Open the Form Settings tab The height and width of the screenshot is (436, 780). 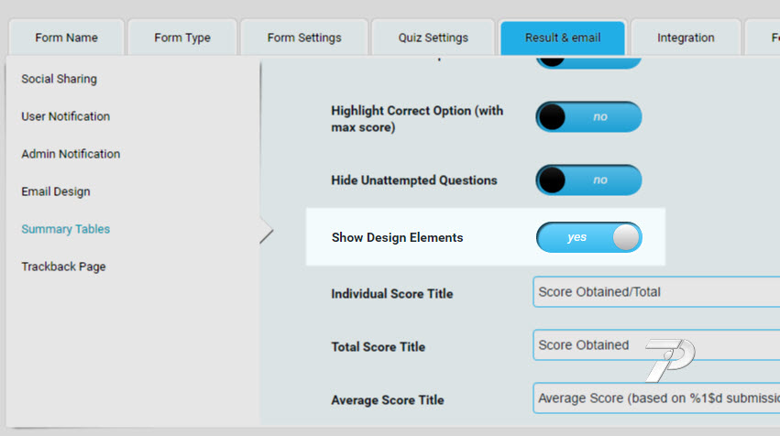pos(304,38)
